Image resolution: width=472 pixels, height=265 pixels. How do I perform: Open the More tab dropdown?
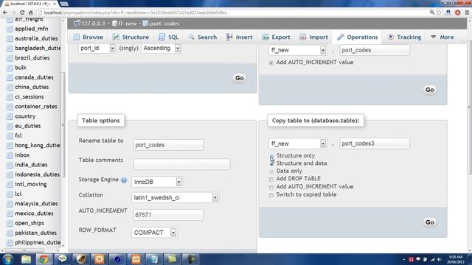click(442, 38)
